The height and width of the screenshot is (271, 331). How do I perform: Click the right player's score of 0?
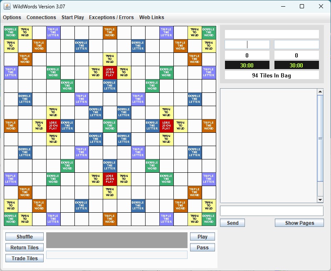(296, 55)
